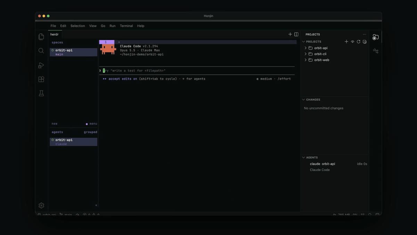Open the Search view in activity bar
This screenshot has width=417, height=235.
point(41,51)
